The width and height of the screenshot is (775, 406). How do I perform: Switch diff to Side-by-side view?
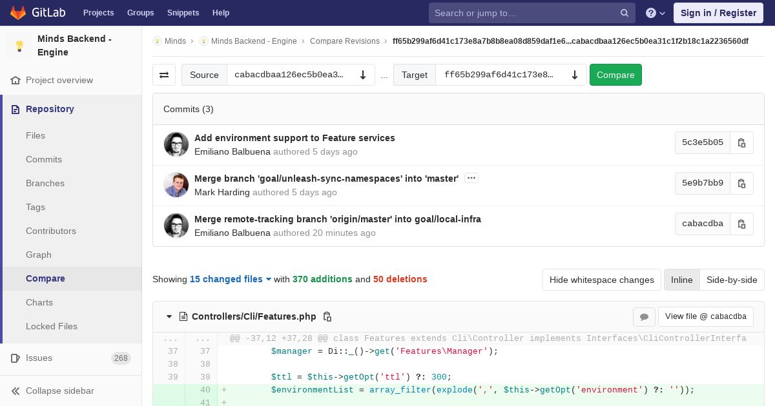tap(732, 280)
